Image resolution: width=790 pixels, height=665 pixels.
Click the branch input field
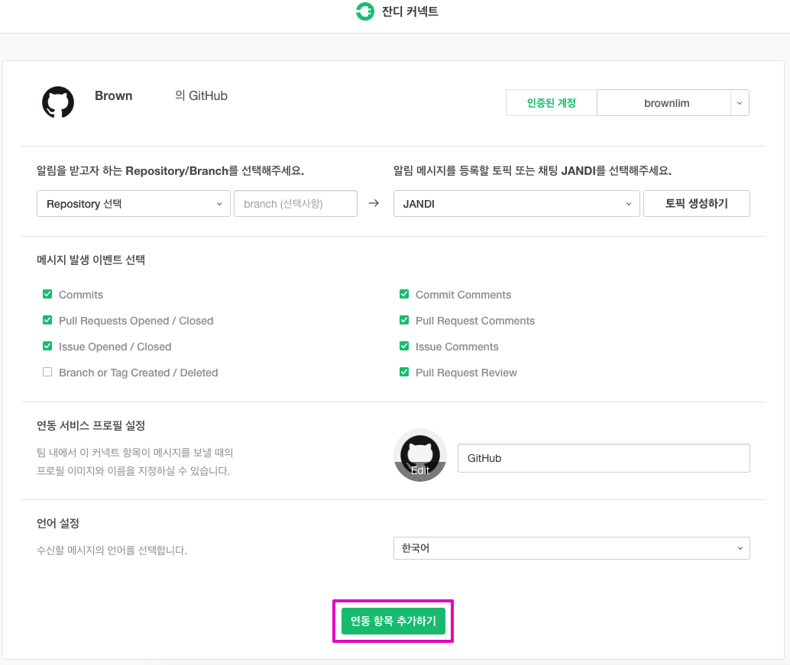(x=295, y=204)
